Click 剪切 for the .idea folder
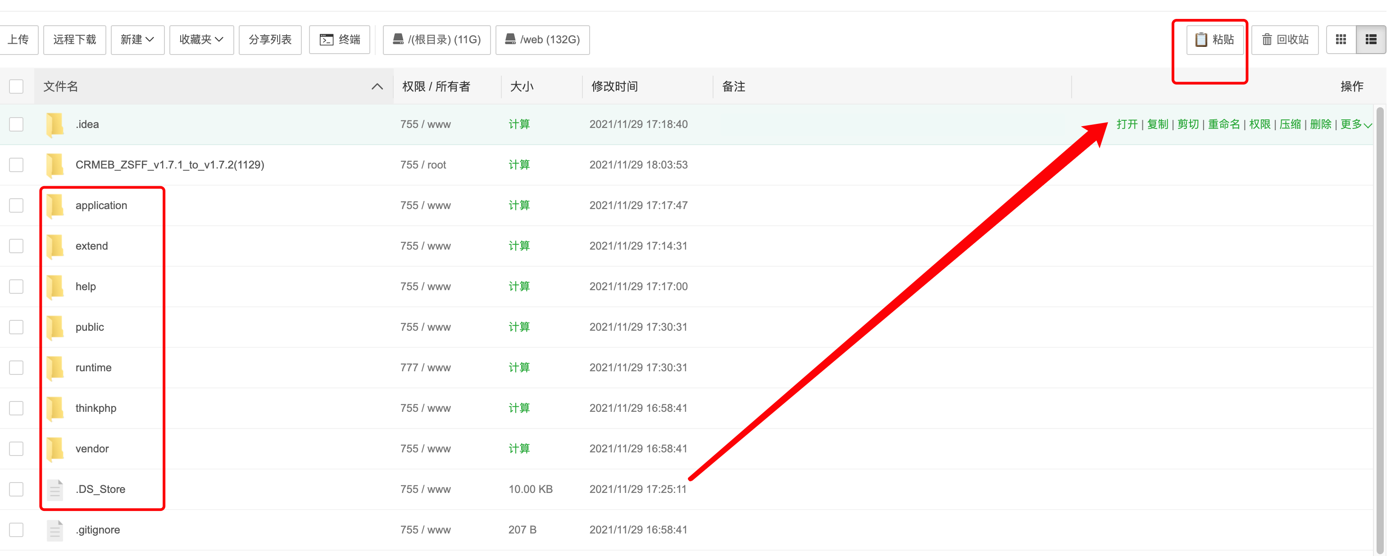This screenshot has width=1400, height=556. pyautogui.click(x=1188, y=124)
